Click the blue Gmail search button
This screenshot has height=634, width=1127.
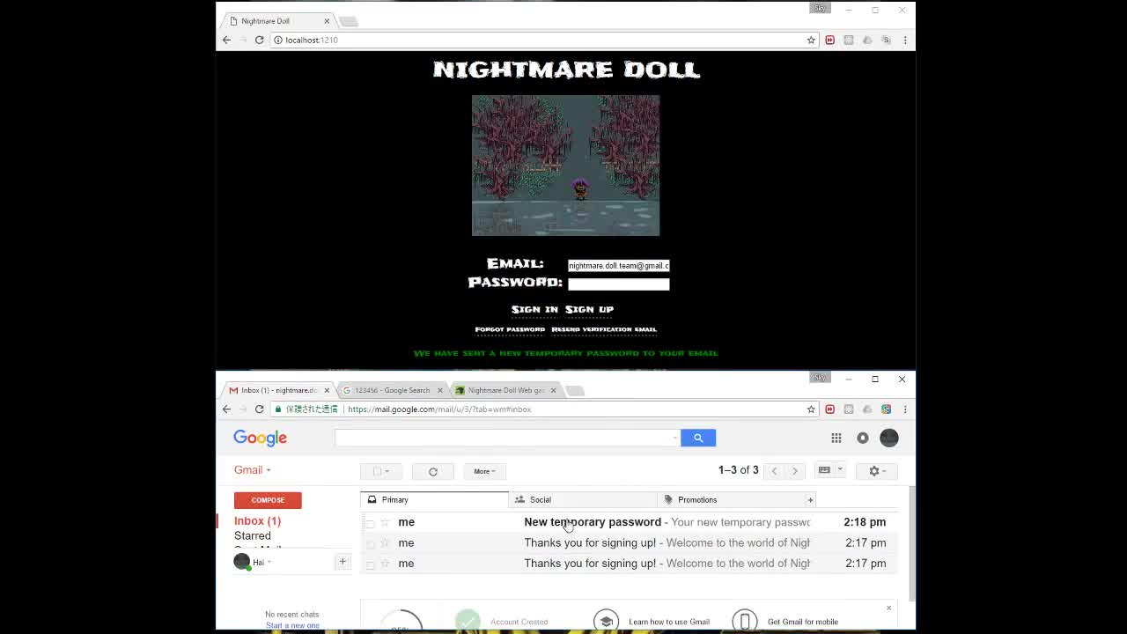[x=697, y=438]
